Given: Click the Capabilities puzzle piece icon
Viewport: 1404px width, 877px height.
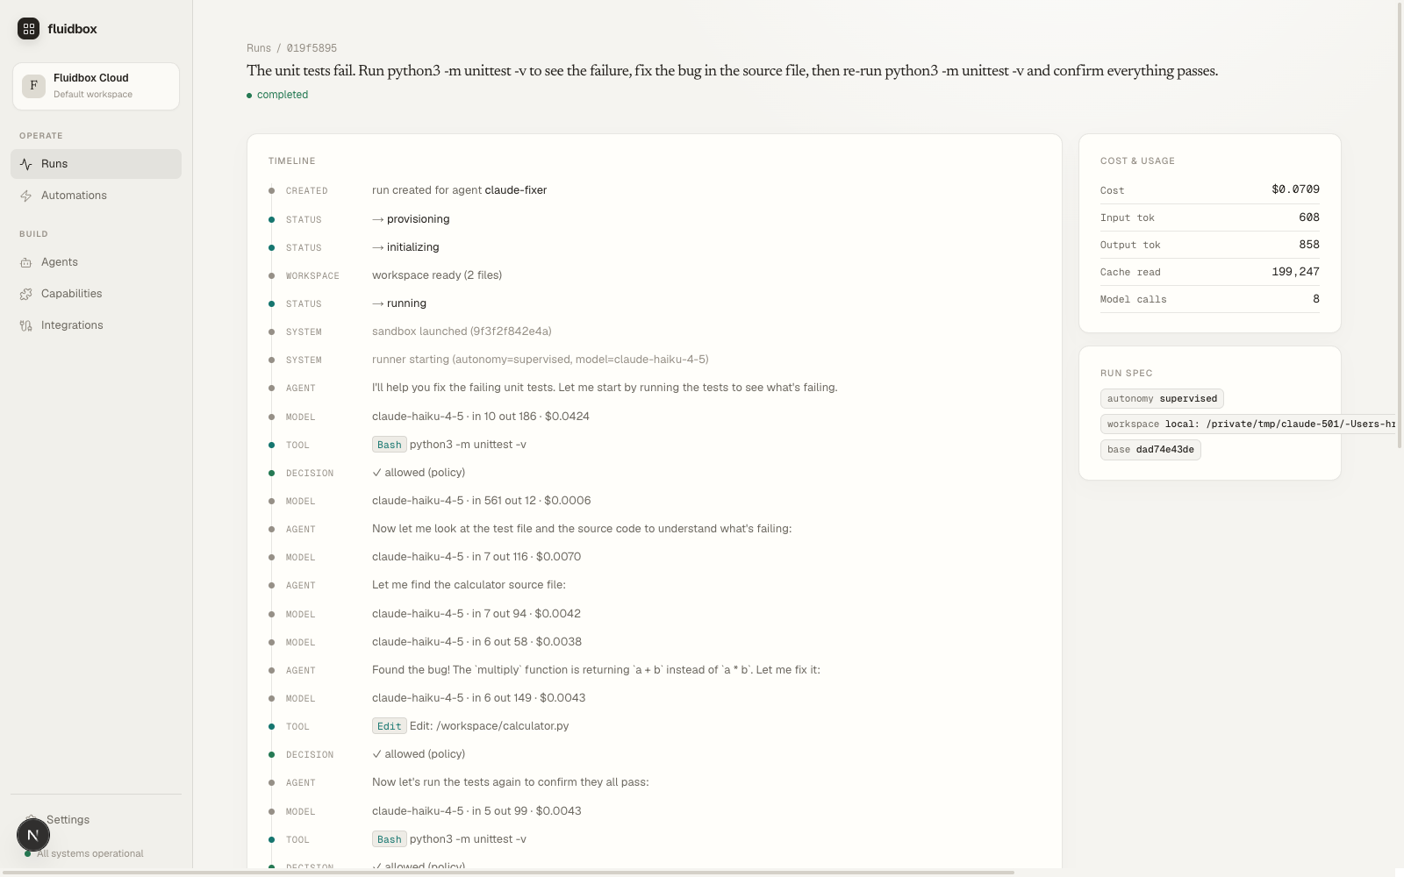Looking at the screenshot, I should (26, 294).
